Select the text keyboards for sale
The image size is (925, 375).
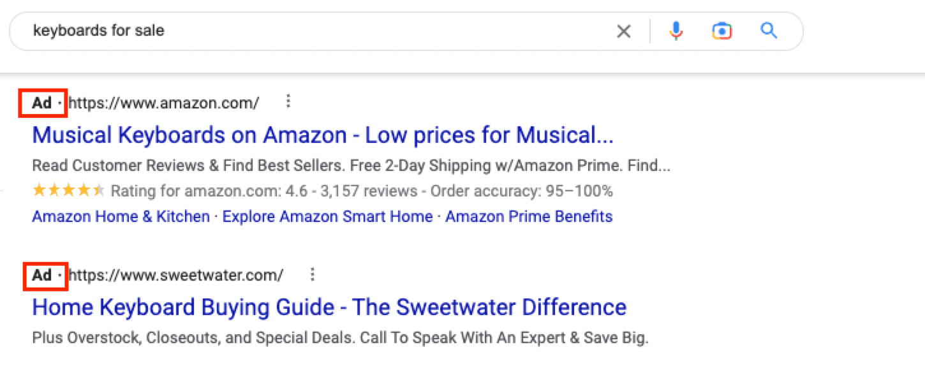99,30
